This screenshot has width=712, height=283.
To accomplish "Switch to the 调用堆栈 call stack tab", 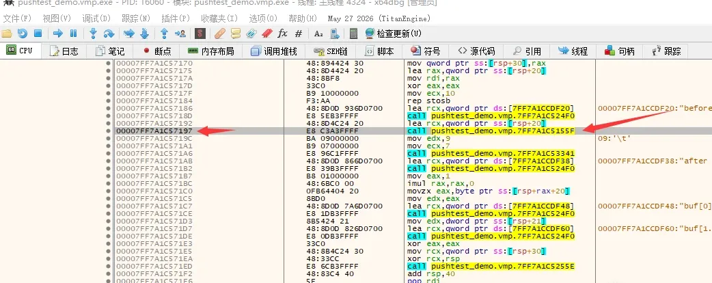I will [x=274, y=51].
